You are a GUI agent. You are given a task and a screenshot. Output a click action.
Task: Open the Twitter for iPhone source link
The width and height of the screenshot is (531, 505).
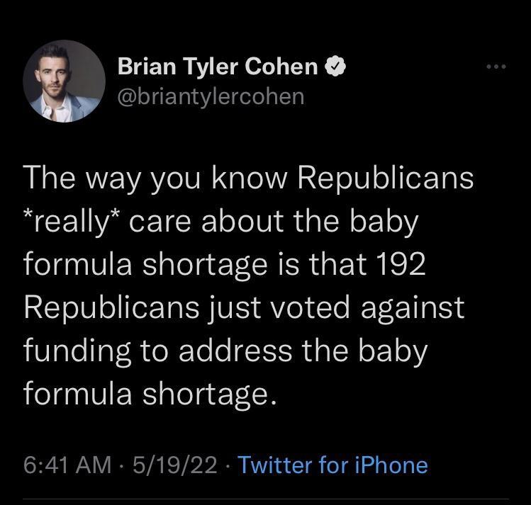(x=332, y=465)
